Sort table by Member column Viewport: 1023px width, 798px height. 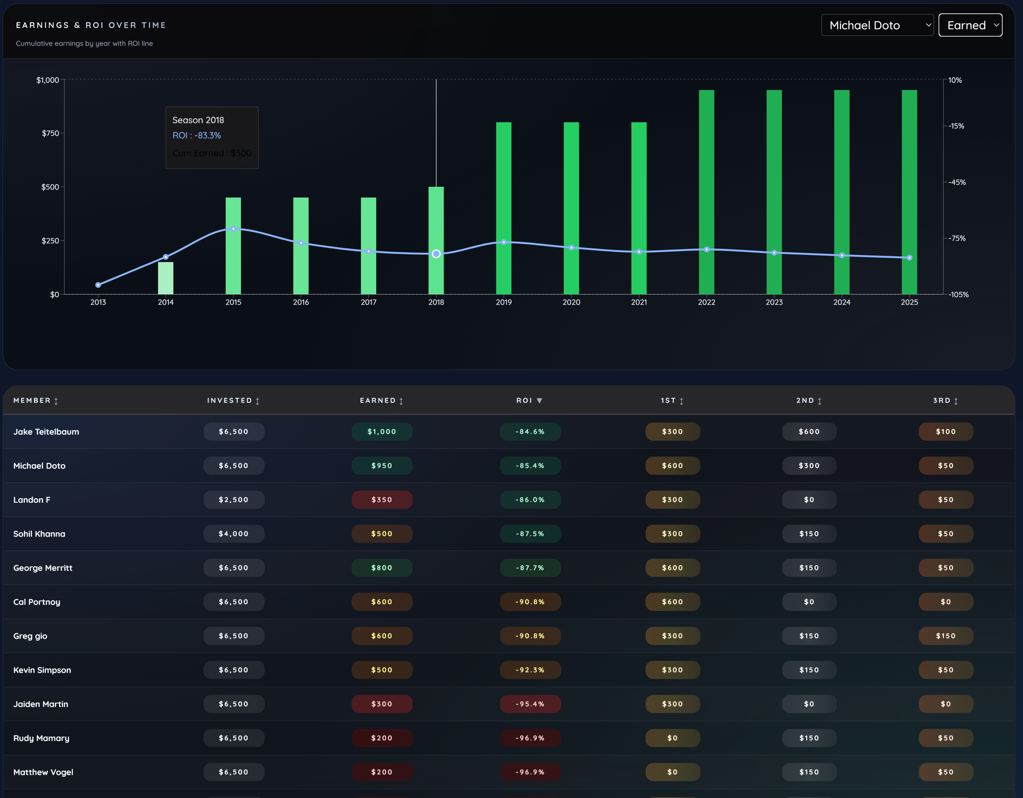(x=36, y=401)
